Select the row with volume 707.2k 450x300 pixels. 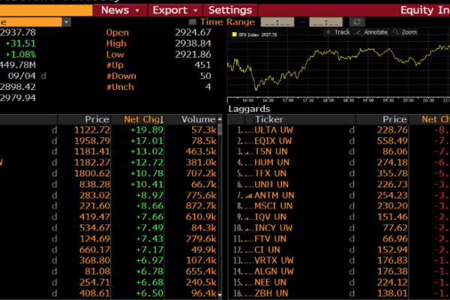pyautogui.click(x=109, y=173)
